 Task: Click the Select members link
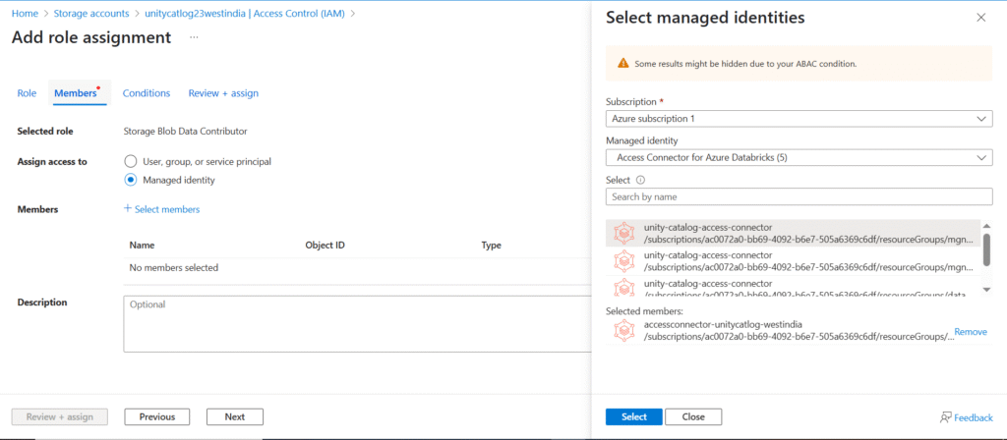click(x=167, y=209)
